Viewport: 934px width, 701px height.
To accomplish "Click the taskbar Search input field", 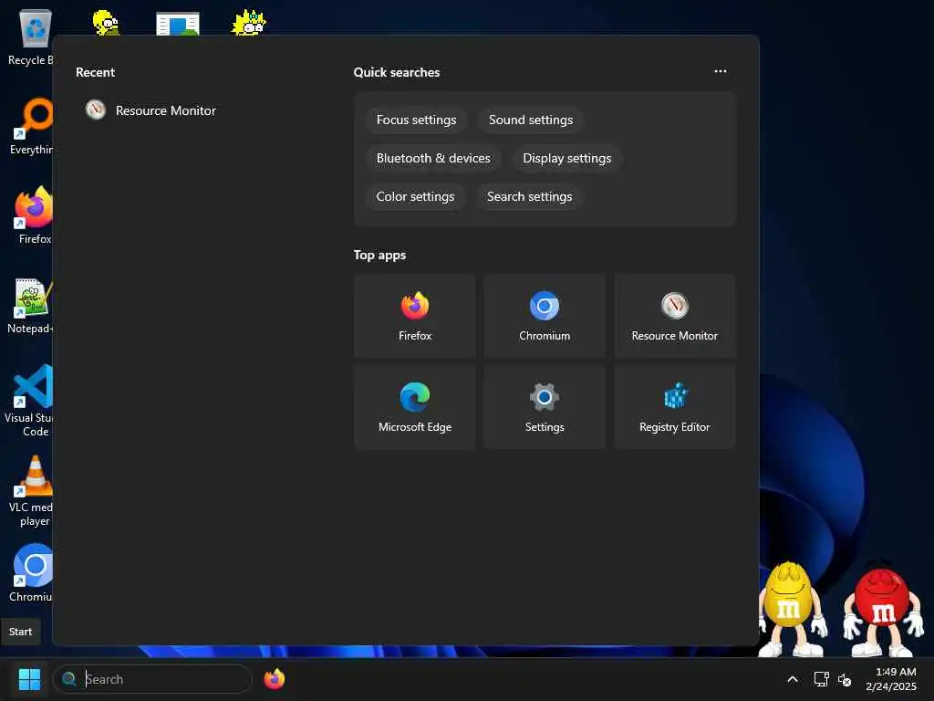I will pos(152,679).
